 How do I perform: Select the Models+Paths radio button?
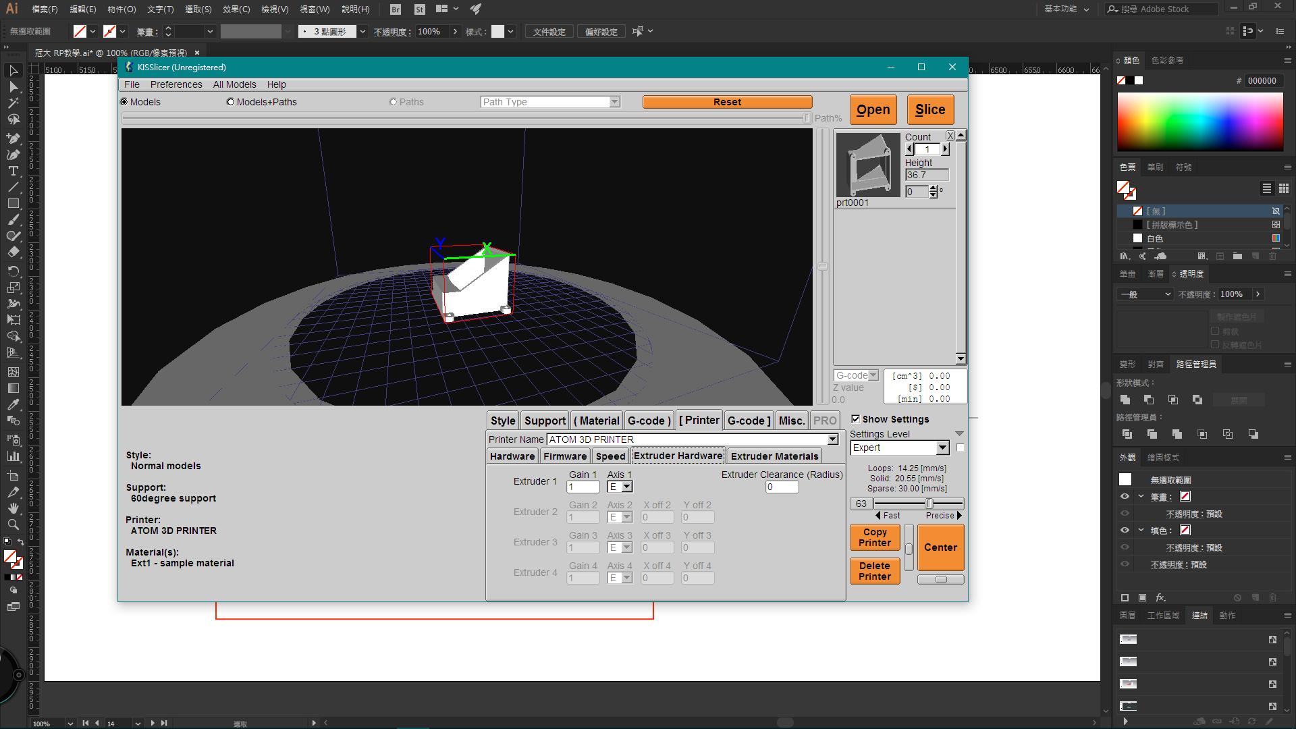231,102
